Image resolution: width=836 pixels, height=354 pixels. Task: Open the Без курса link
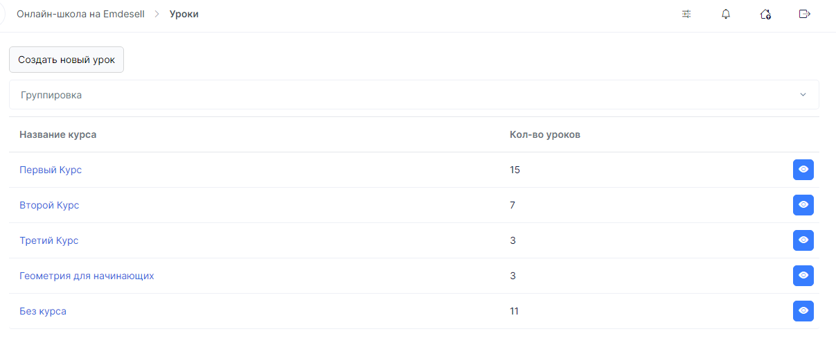(43, 311)
